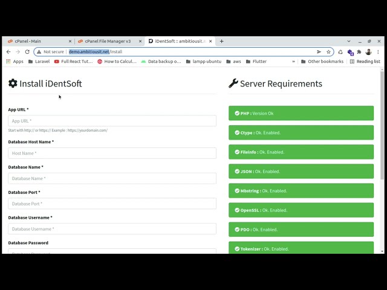Open the Apps grid shortcut
The height and width of the screenshot is (290, 387).
coord(15,62)
